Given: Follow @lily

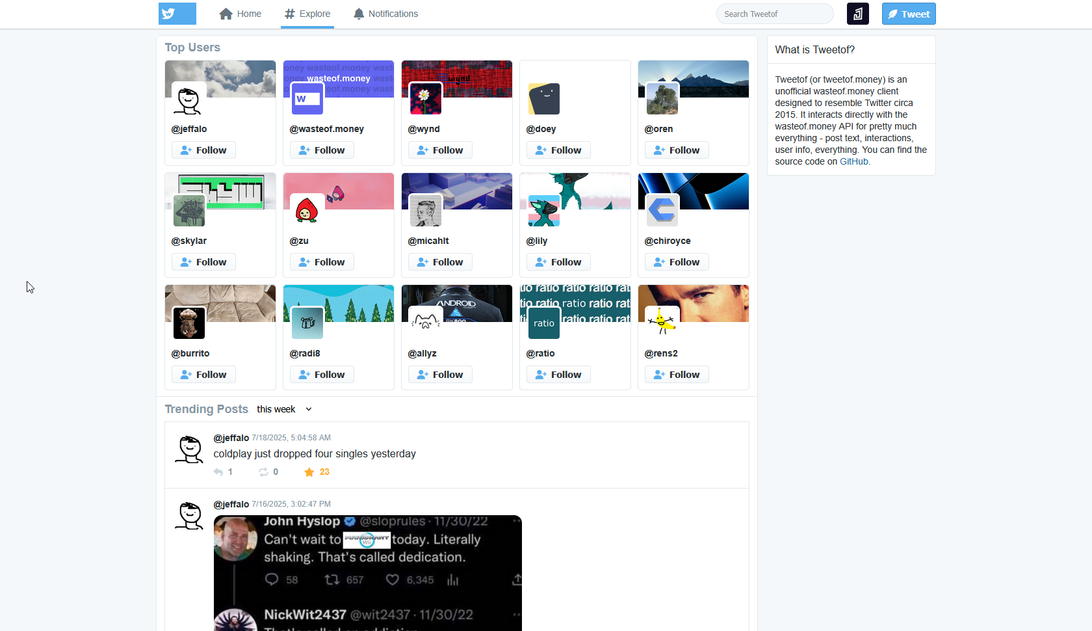Looking at the screenshot, I should 558,262.
